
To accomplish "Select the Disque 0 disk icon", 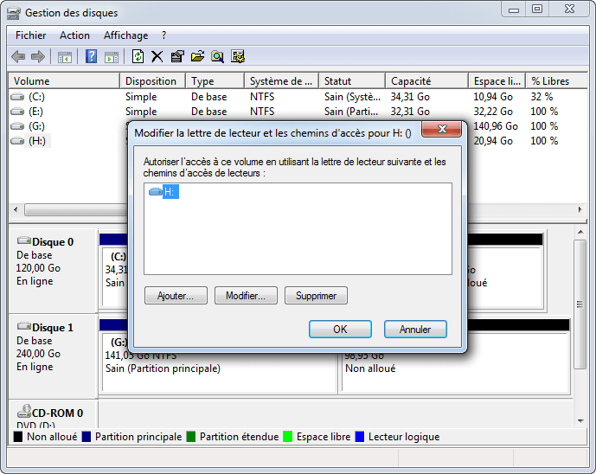I will point(24,240).
